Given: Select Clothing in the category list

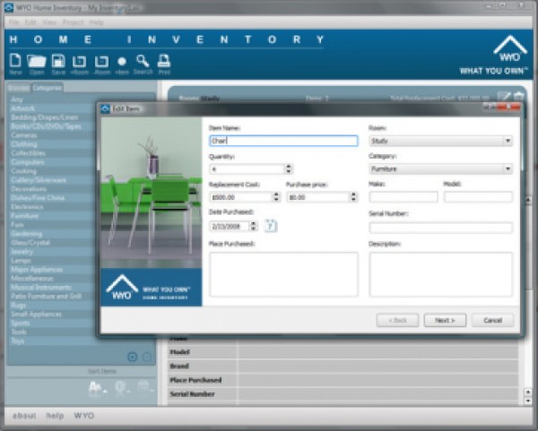Looking at the screenshot, I should [24, 144].
